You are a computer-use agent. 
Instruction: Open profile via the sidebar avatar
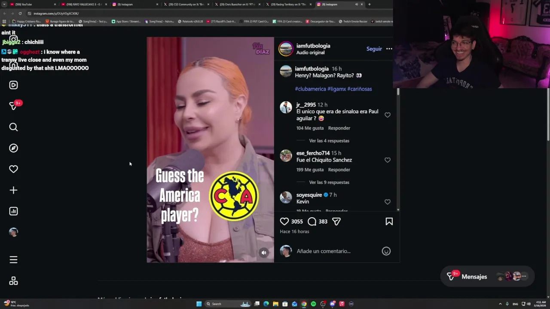(x=13, y=232)
